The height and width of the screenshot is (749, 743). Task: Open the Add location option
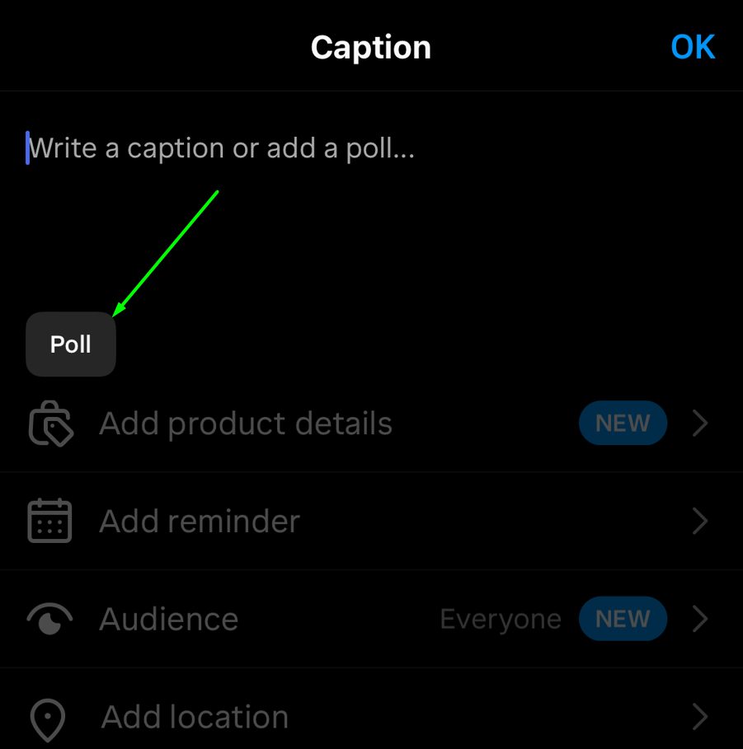coord(195,718)
